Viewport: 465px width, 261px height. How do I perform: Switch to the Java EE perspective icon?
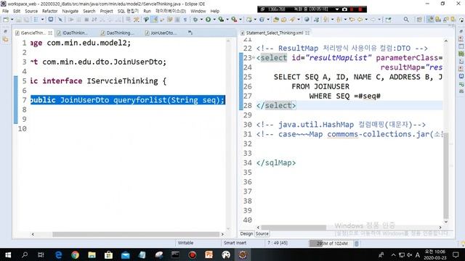point(430,20)
